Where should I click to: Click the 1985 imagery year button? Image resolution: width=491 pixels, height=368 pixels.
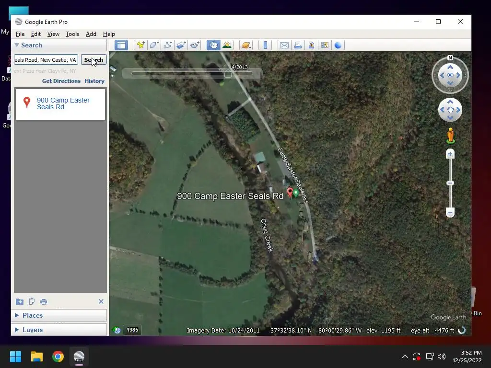132,330
